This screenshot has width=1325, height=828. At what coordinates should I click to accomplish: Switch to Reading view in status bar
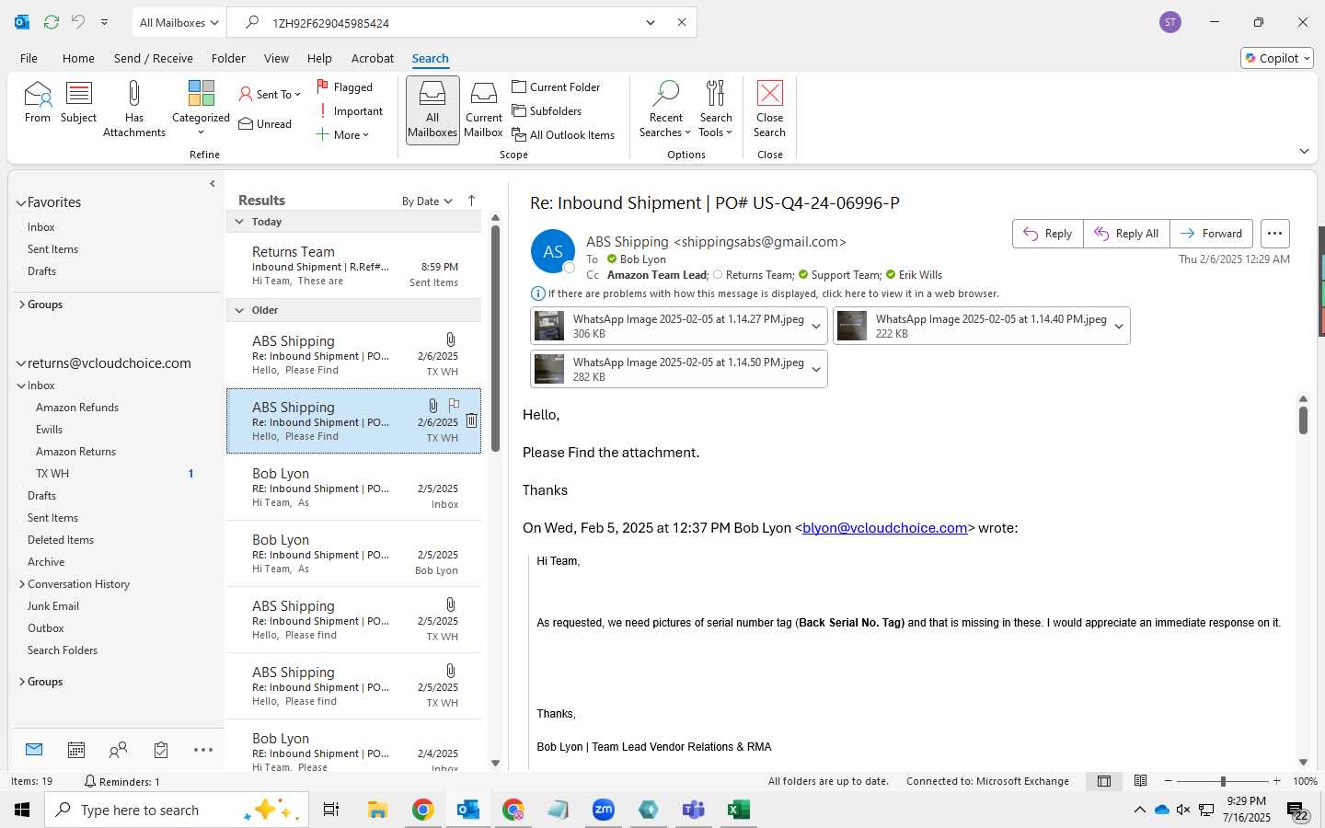tap(1140, 781)
